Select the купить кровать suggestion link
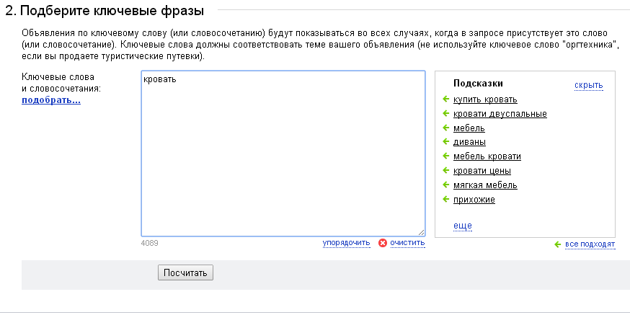 pyautogui.click(x=485, y=99)
